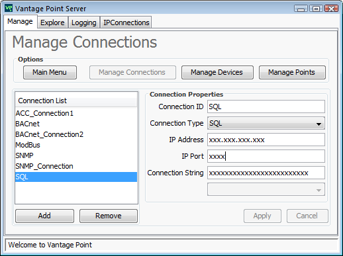Switch to the Explore tab
This screenshot has width=343, height=256.
(52, 22)
